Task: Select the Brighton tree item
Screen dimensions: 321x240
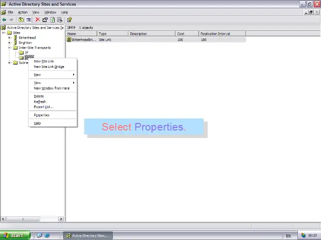Action: tap(25, 42)
